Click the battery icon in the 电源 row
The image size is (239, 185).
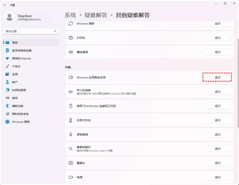coord(71,177)
